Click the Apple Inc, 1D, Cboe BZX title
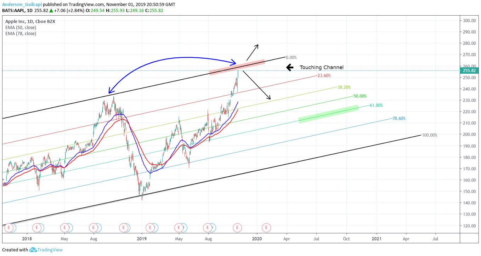The image size is (481, 256). pyautogui.click(x=30, y=21)
